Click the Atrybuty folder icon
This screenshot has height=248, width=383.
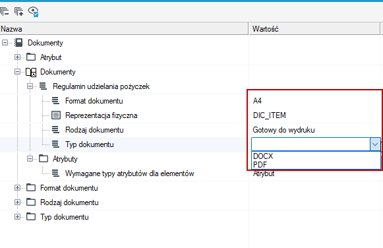pyautogui.click(x=44, y=158)
